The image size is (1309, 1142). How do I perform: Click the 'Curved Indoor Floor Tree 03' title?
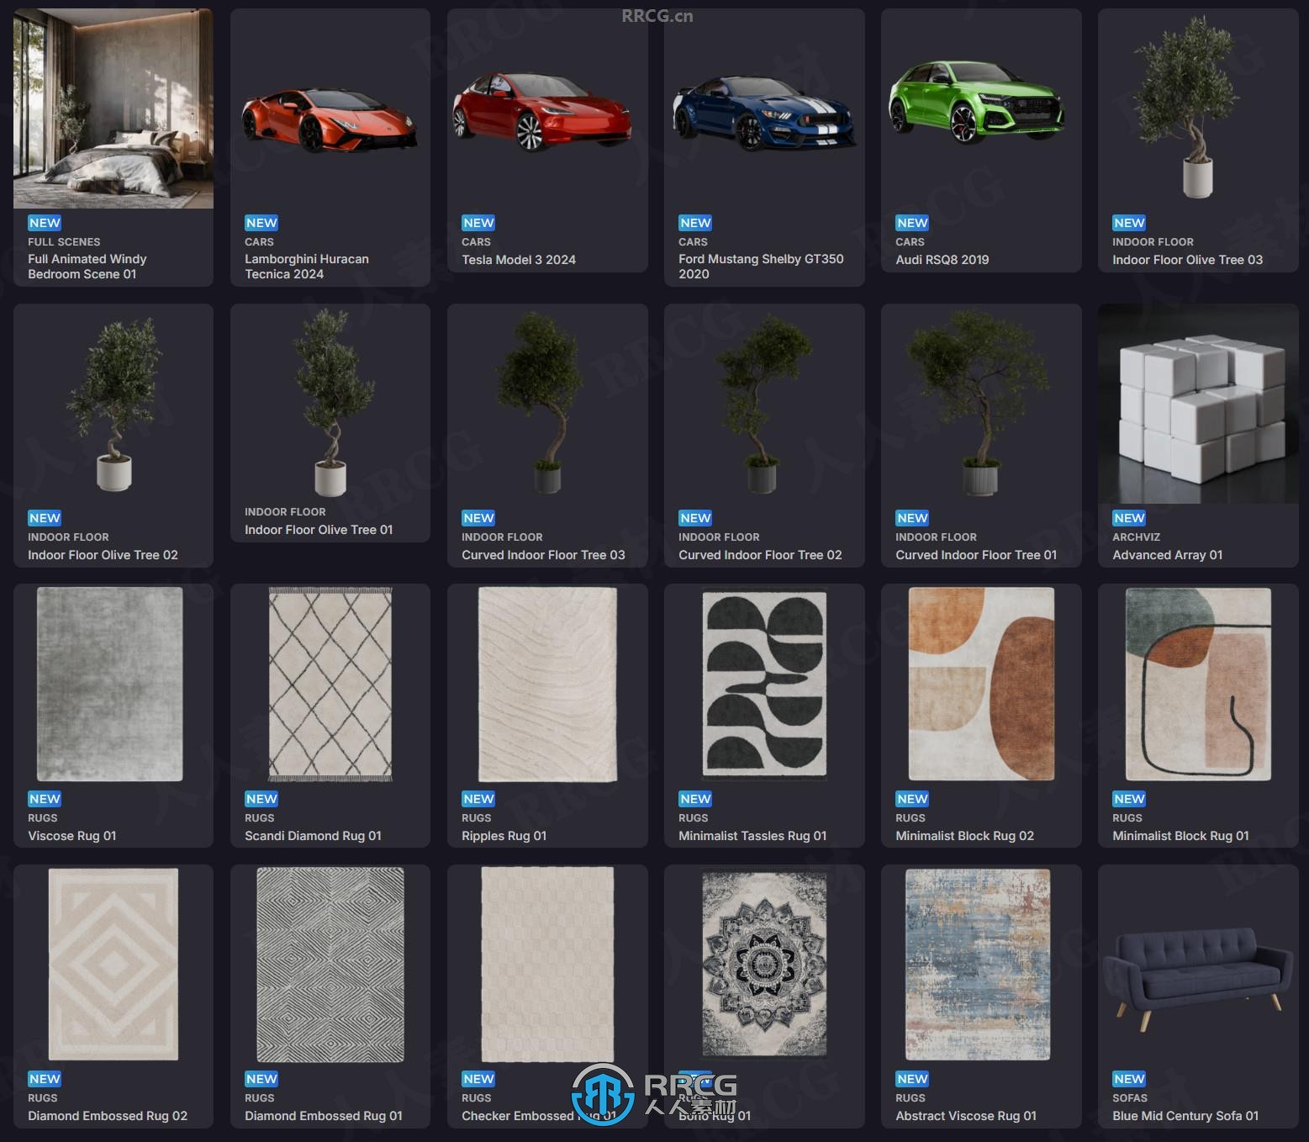543,555
